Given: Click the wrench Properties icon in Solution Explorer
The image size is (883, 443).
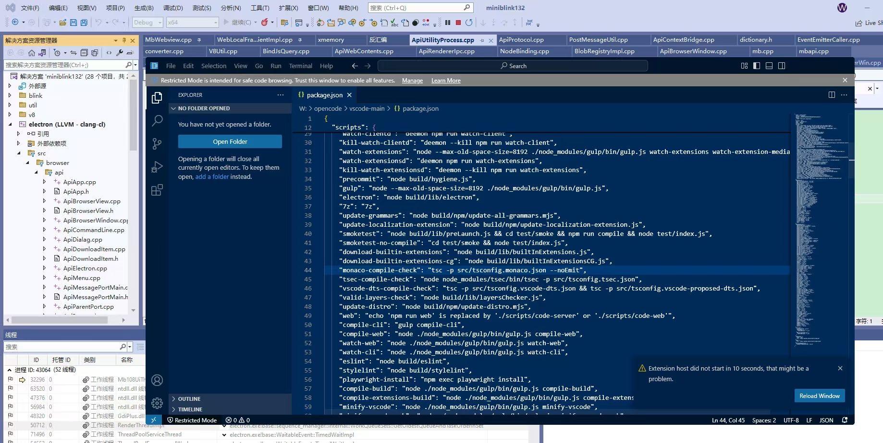Looking at the screenshot, I should pos(120,53).
